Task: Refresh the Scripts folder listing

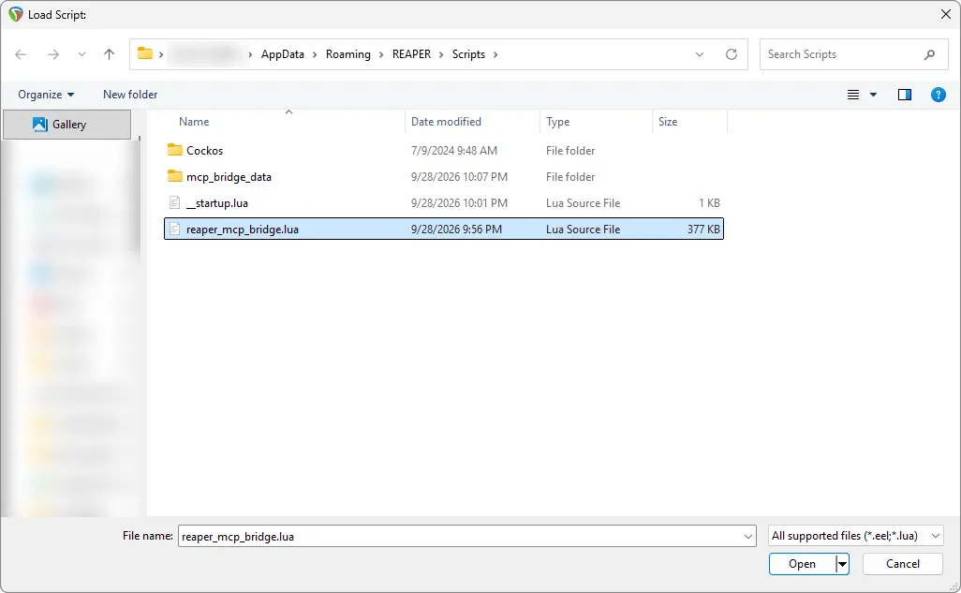Action: (x=732, y=54)
